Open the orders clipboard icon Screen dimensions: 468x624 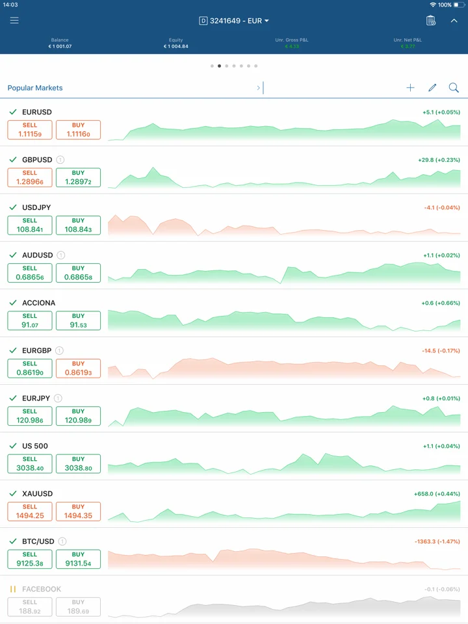(x=430, y=20)
